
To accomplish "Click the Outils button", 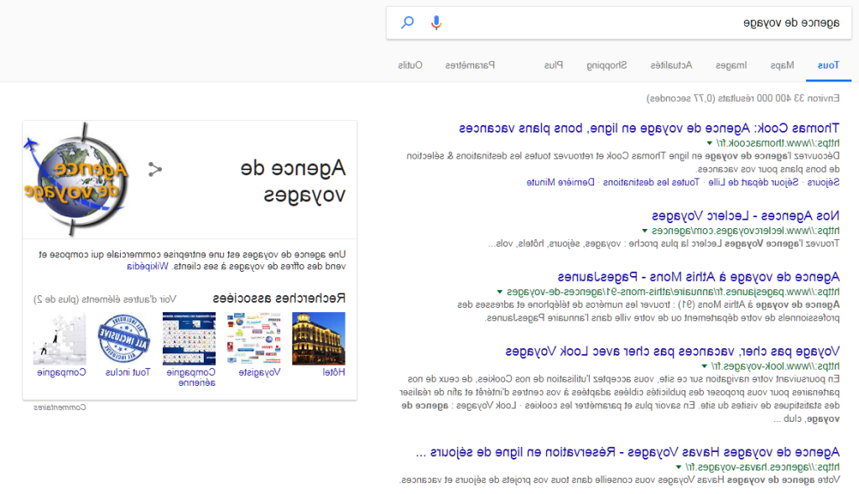I will tap(410, 65).
